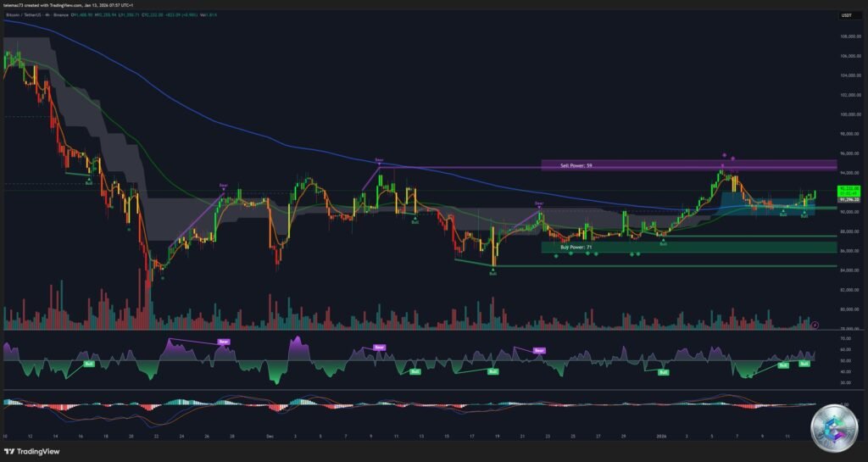Viewport: 868px width, 462px height.
Task: Click the purple Bear label at price peak
Action: coord(379,159)
